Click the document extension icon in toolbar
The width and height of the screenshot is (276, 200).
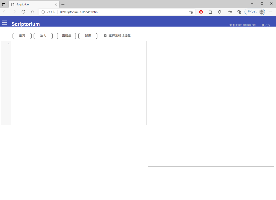[x=210, y=12]
